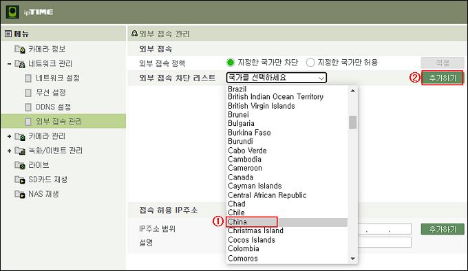Select Cayman Islands in the country list

(x=255, y=186)
